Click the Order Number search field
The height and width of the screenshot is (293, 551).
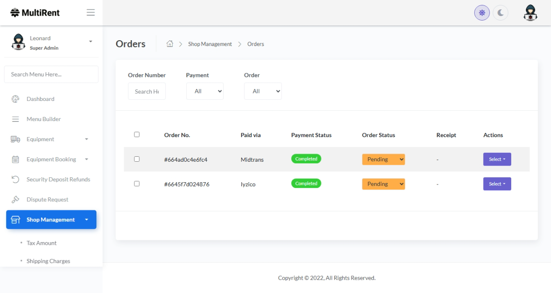click(x=146, y=91)
